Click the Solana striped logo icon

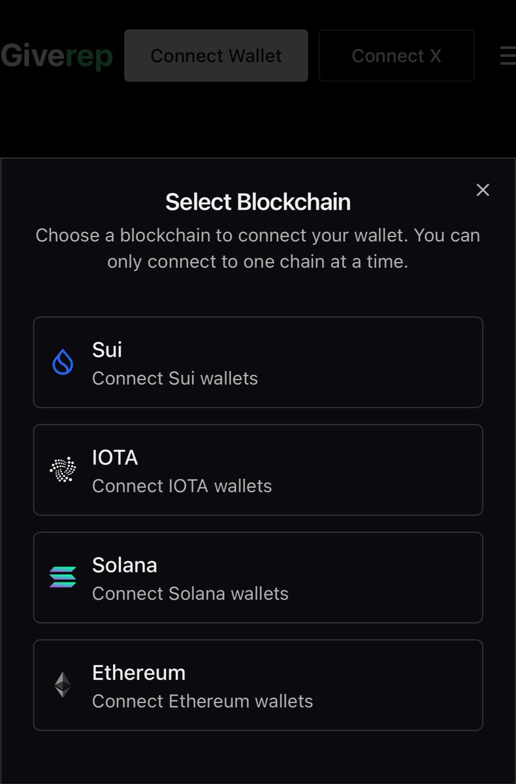point(63,578)
